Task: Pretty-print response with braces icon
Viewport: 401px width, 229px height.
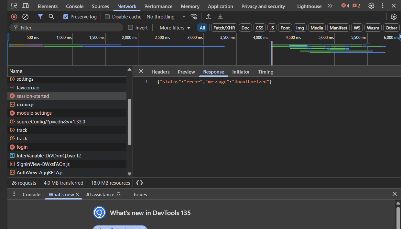Action: pyautogui.click(x=139, y=183)
